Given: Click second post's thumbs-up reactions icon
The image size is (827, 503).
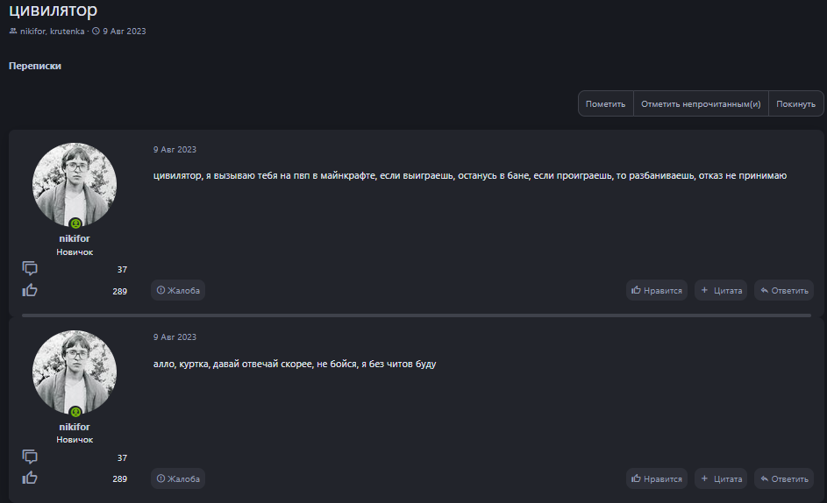Looking at the screenshot, I should pyautogui.click(x=30, y=478).
